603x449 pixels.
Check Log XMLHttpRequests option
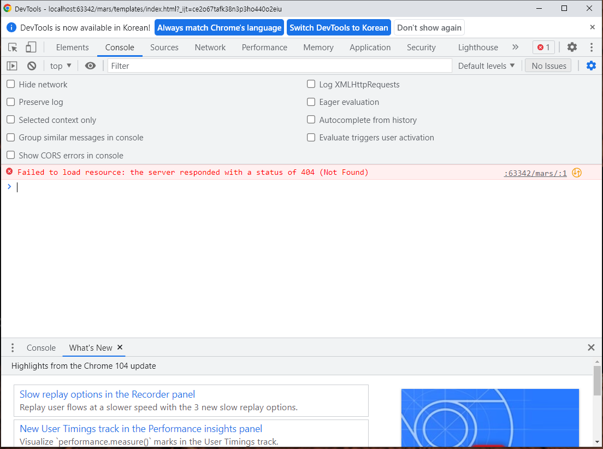[311, 84]
